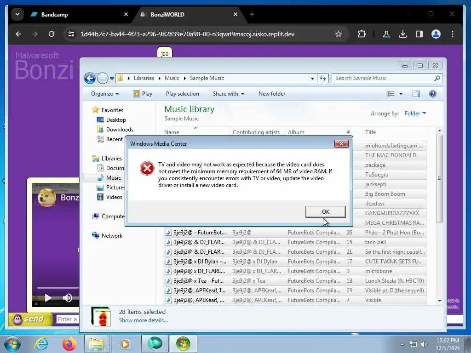Open the Share with dropdown

pos(228,94)
